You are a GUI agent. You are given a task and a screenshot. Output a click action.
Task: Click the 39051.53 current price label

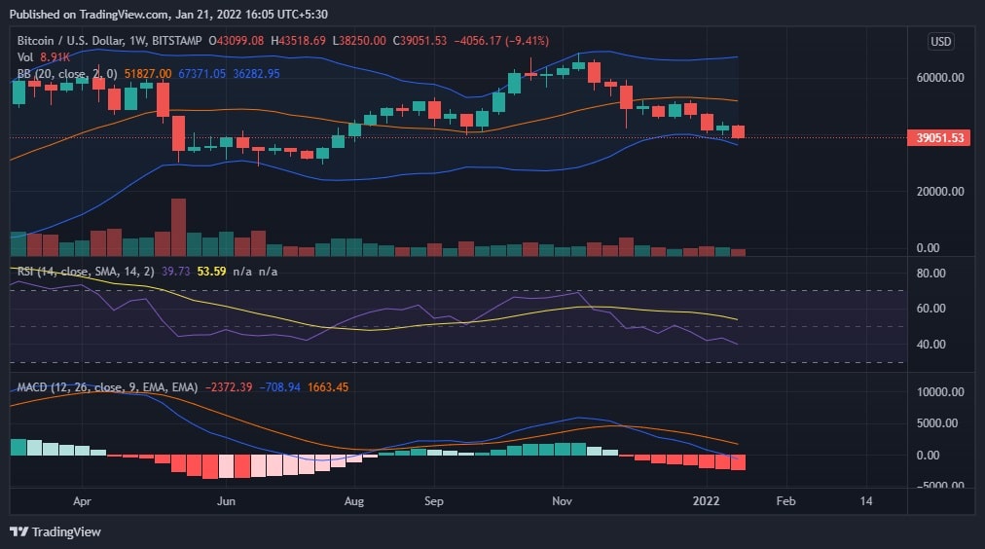tap(939, 137)
